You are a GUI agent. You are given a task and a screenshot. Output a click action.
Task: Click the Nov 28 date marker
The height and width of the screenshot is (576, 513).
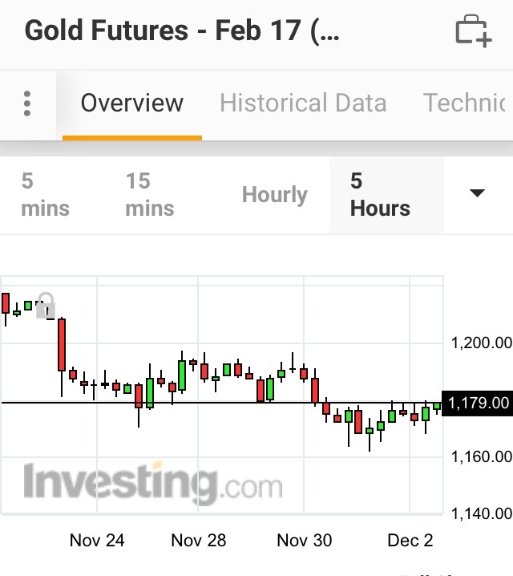click(199, 540)
